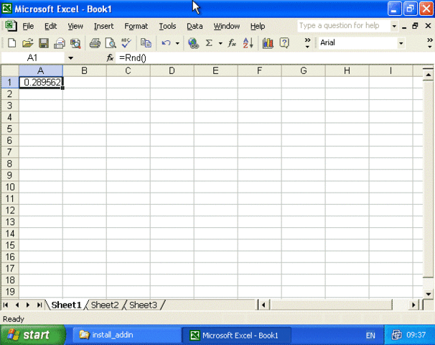Open the Arial font name dropdown

[x=401, y=43]
